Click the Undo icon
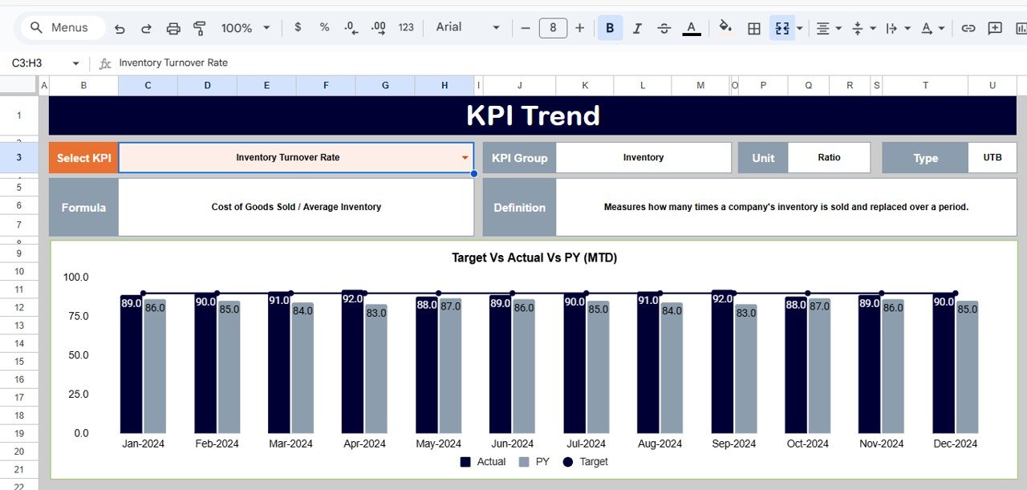1027x490 pixels. (x=120, y=27)
